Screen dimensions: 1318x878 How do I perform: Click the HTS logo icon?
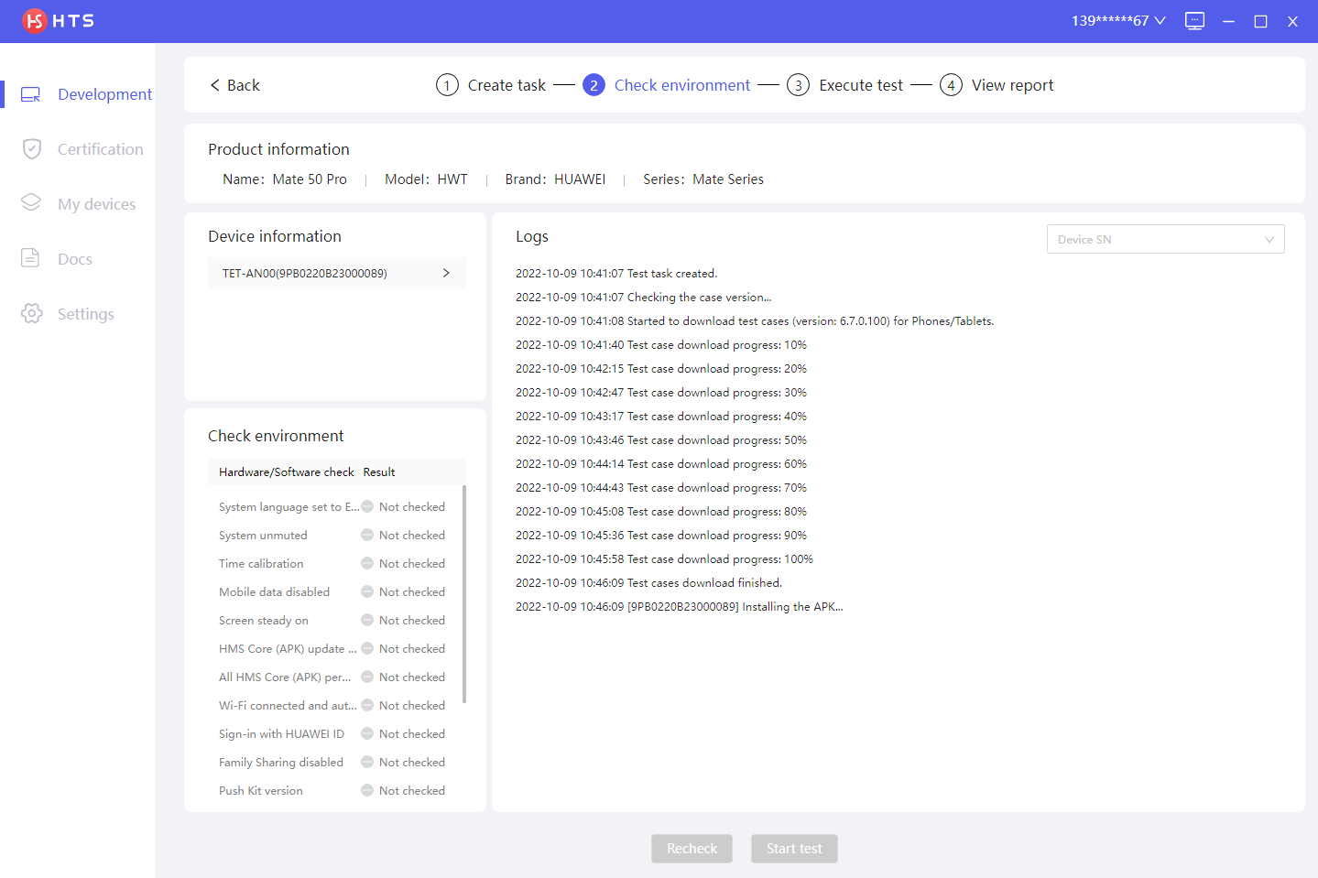tap(34, 20)
